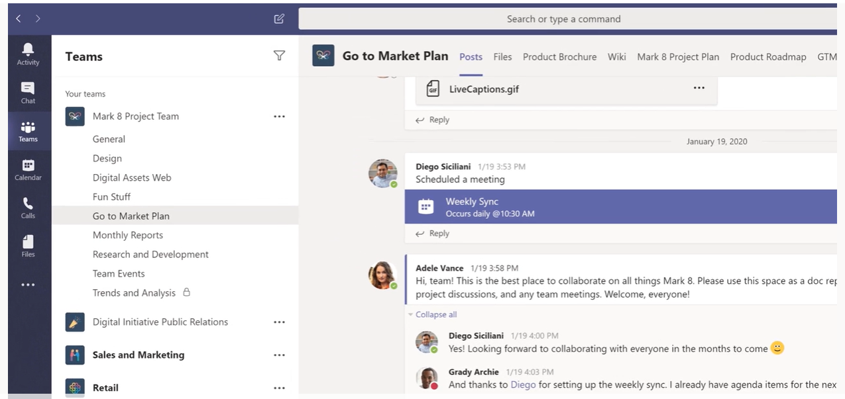Select the Mark 8 Project Team name
Viewport: 845px width, 399px height.
tap(136, 116)
